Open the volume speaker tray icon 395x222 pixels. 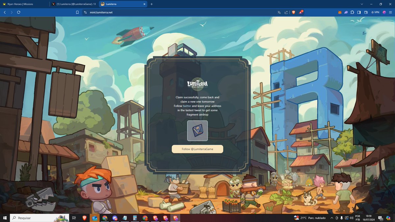click(352, 218)
